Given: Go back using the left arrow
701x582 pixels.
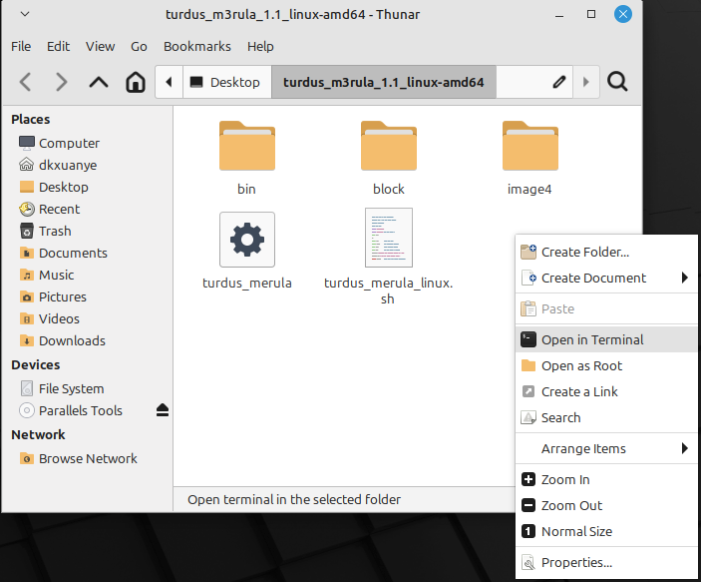Looking at the screenshot, I should [26, 82].
